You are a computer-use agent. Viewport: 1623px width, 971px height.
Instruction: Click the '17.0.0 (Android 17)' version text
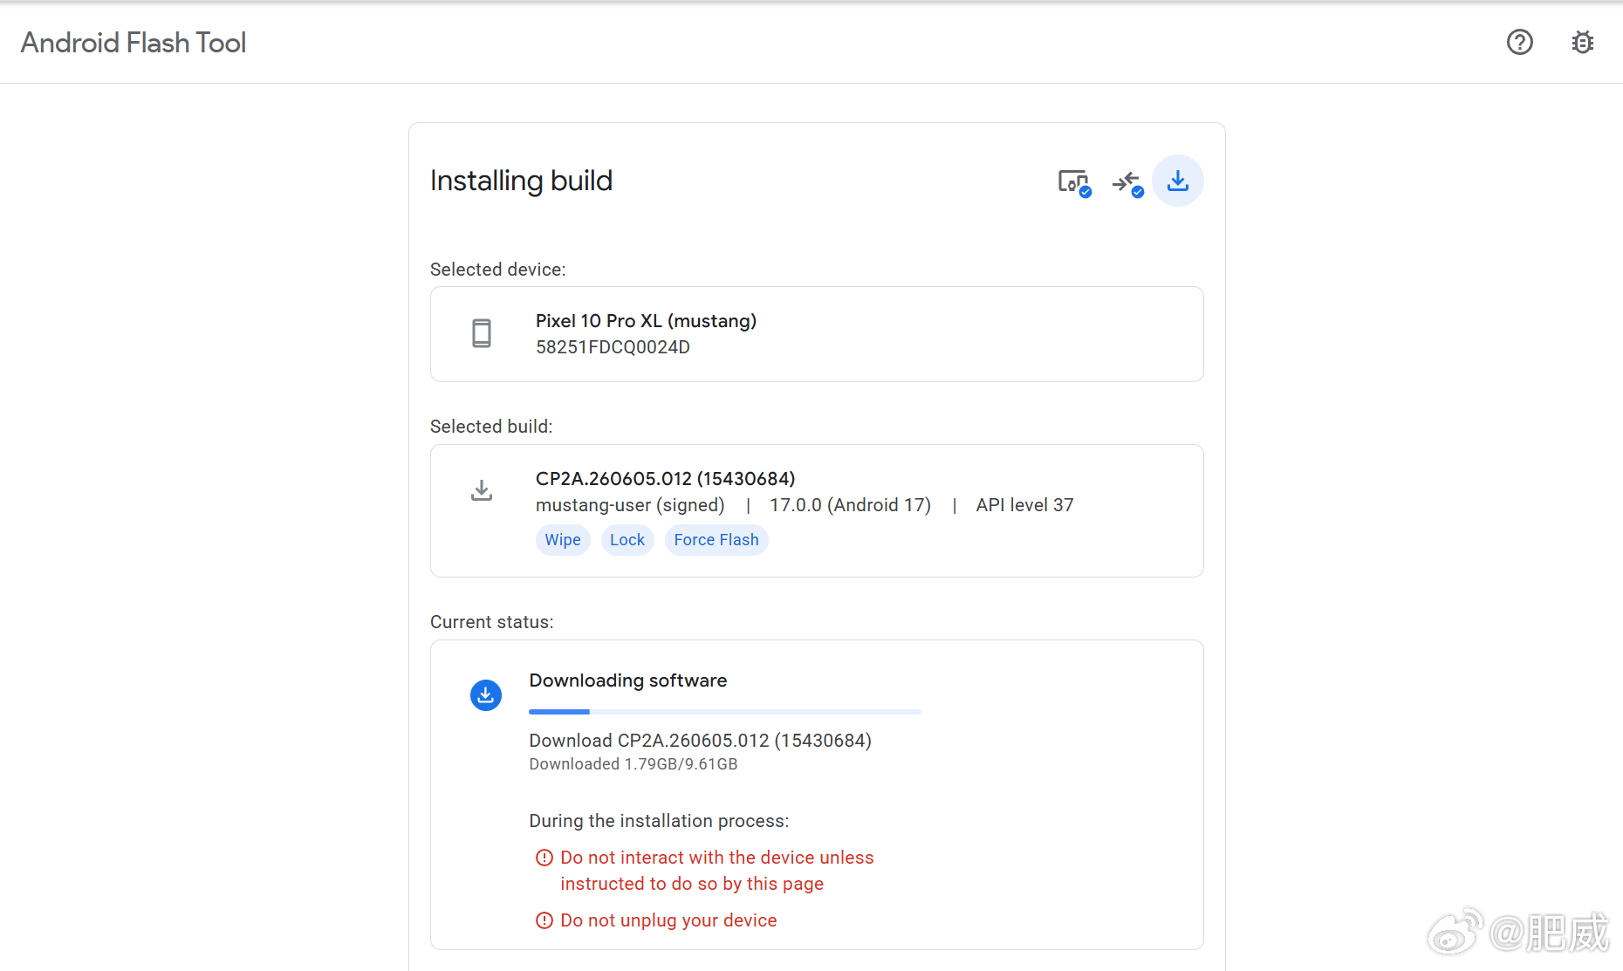pos(850,505)
